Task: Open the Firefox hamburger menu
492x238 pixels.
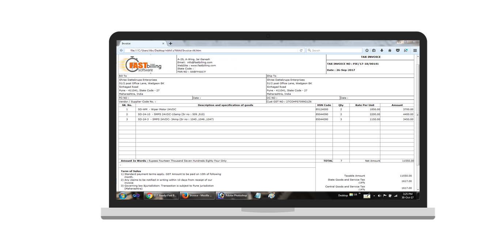Action: click(415, 50)
